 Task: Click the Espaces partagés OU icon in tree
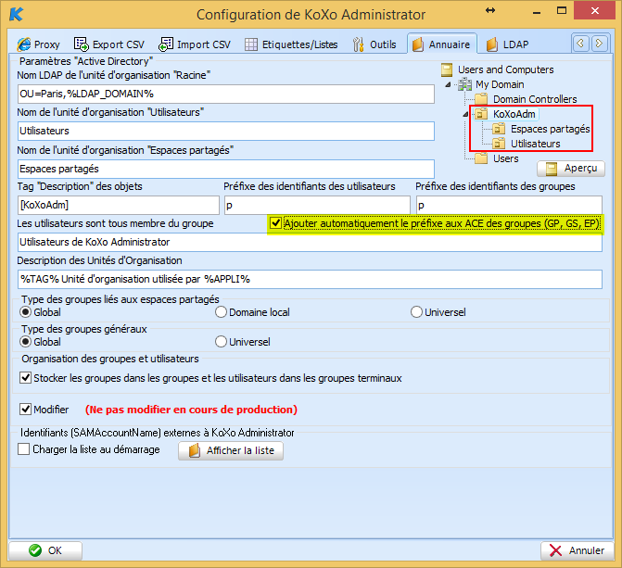(499, 129)
